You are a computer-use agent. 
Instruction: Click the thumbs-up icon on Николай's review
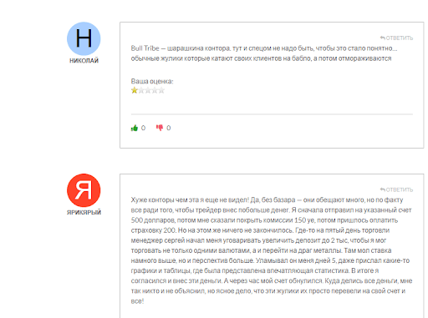click(135, 128)
